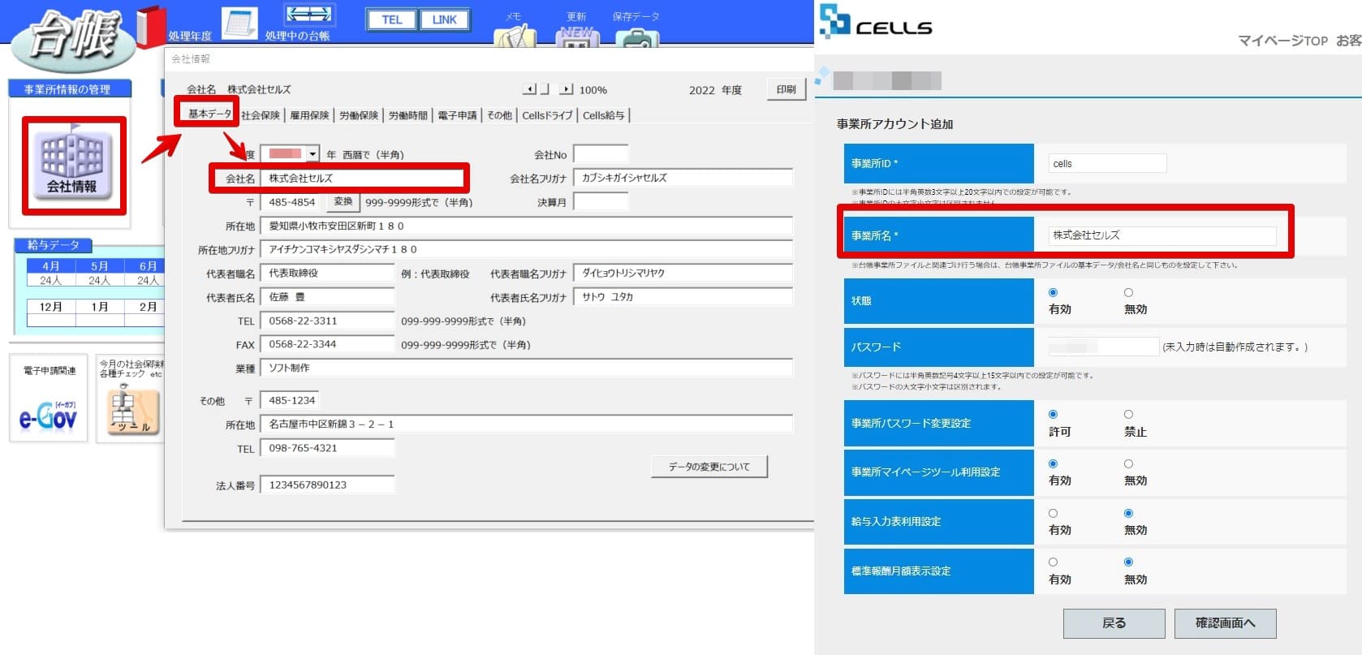Switch to the 基本データ tab
This screenshot has height=655, width=1362.
click(209, 114)
